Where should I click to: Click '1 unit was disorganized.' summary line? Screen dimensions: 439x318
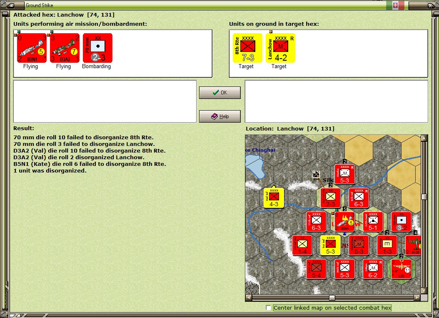click(50, 171)
